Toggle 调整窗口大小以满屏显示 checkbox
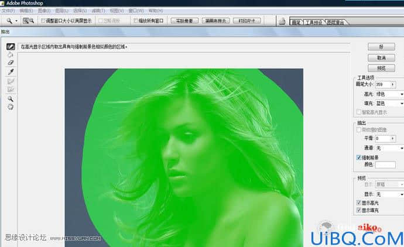Screen dimensions: 404x247 point(43,20)
